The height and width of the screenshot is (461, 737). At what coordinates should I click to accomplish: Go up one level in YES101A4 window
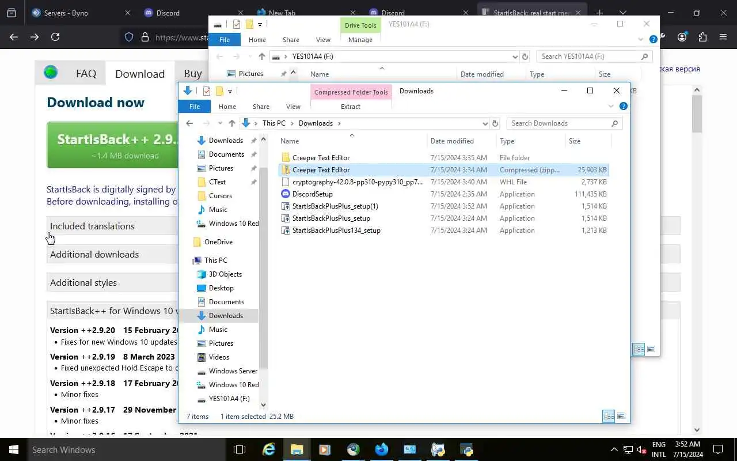pyautogui.click(x=261, y=56)
